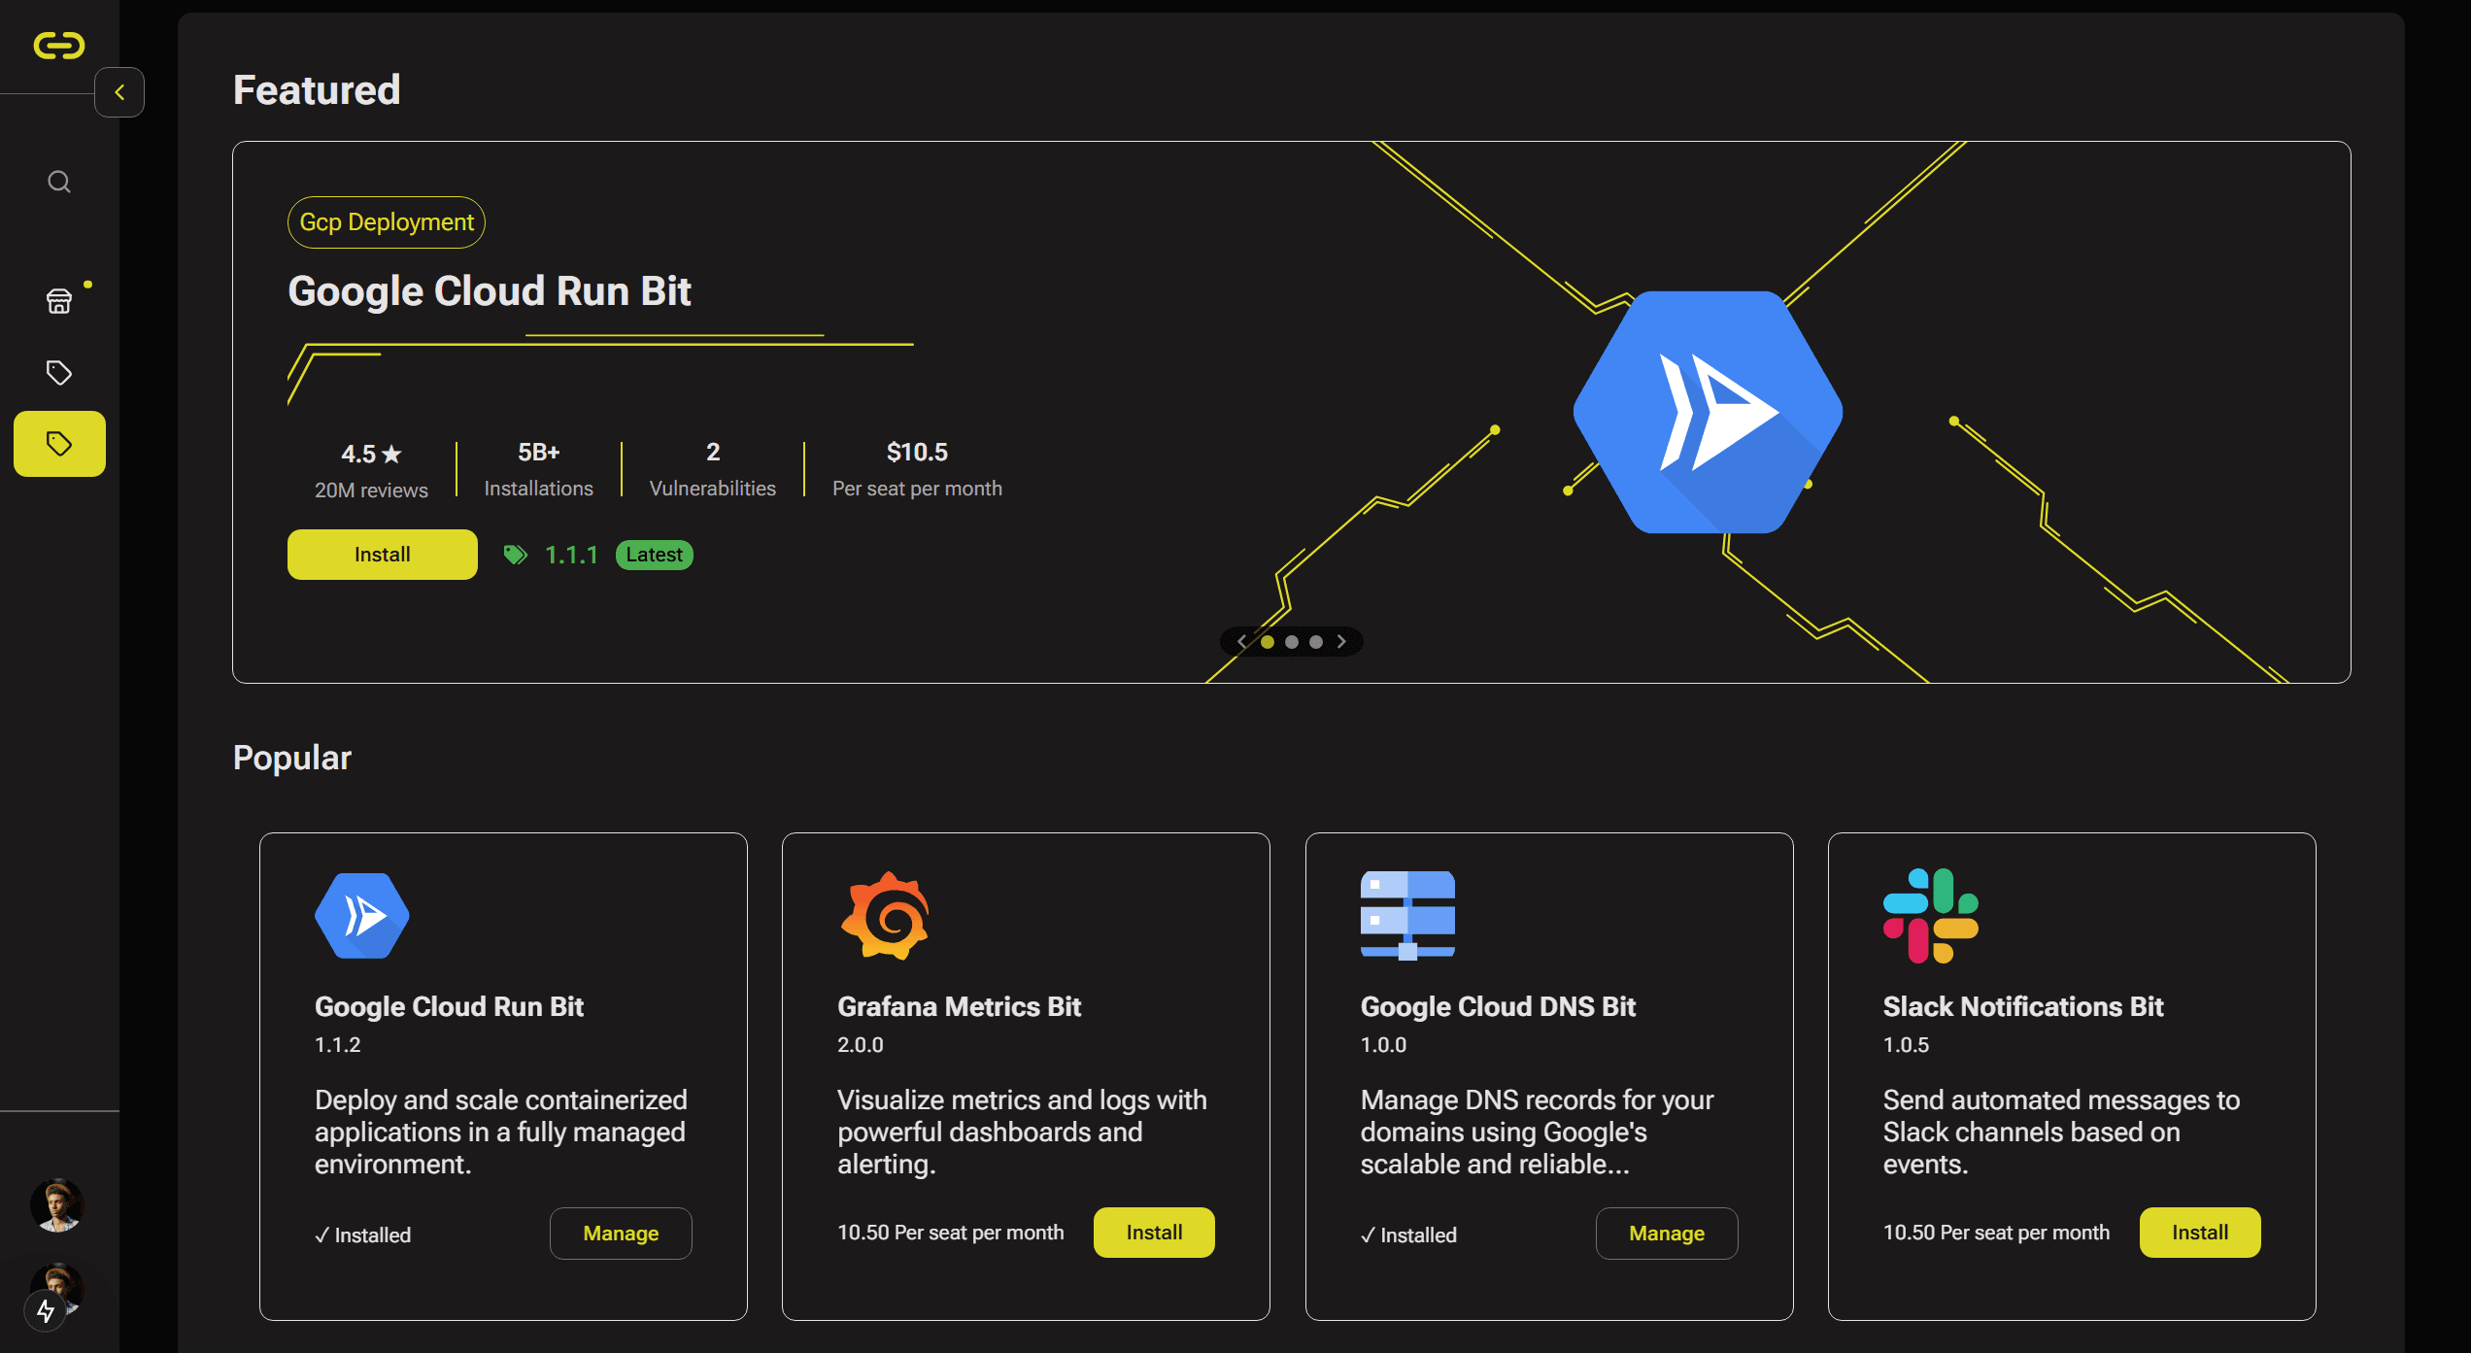Viewport: 2471px width, 1353px height.
Task: Open the Grafana Metrics Bit card title
Action: (959, 1006)
